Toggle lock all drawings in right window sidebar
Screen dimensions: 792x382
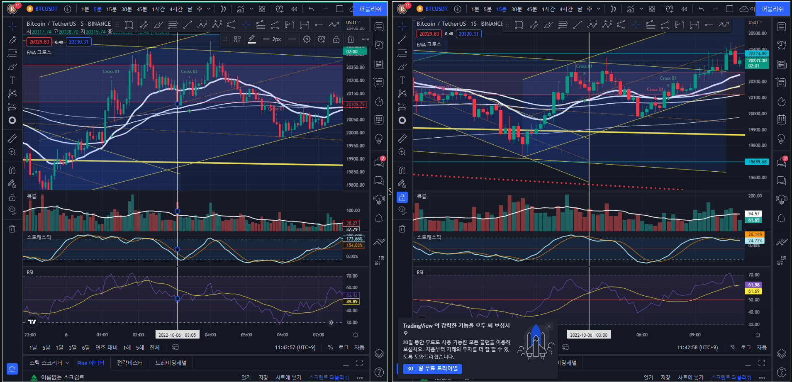click(x=402, y=197)
